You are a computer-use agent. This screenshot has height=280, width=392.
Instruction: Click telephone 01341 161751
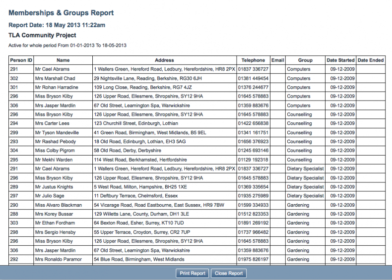click(x=253, y=133)
